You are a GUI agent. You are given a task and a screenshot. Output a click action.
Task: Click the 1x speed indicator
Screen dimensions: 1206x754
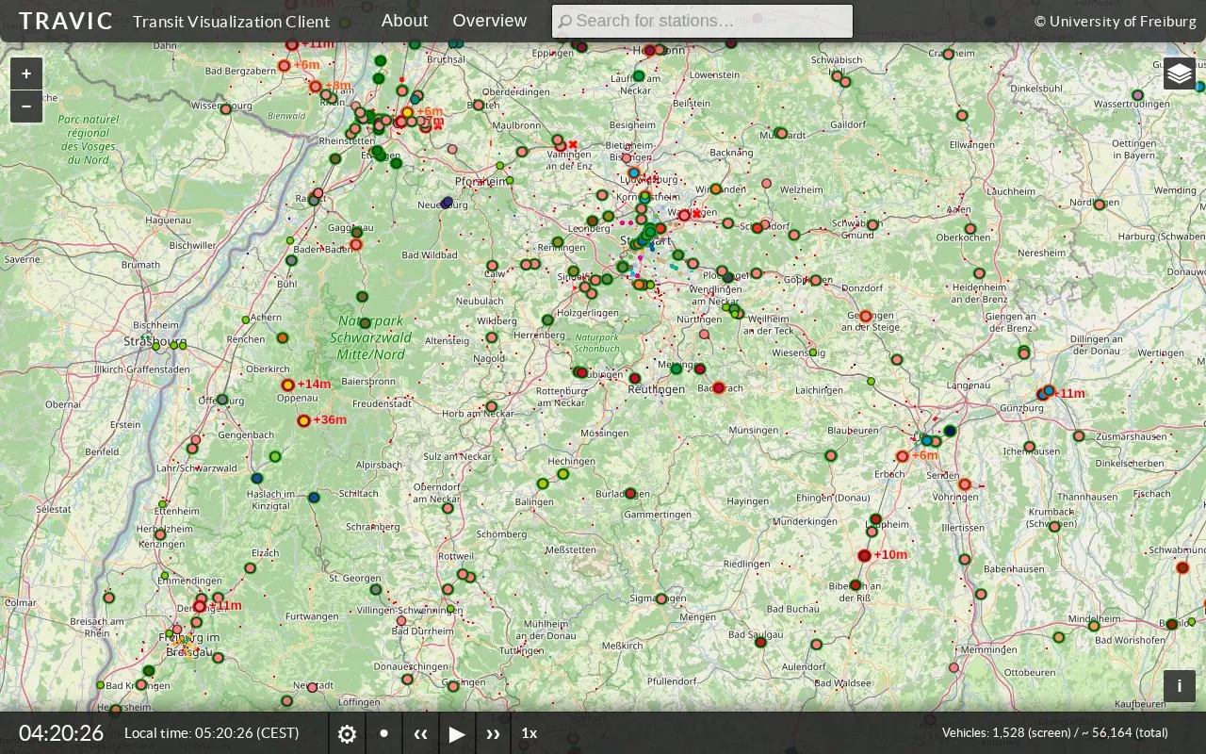point(530,733)
